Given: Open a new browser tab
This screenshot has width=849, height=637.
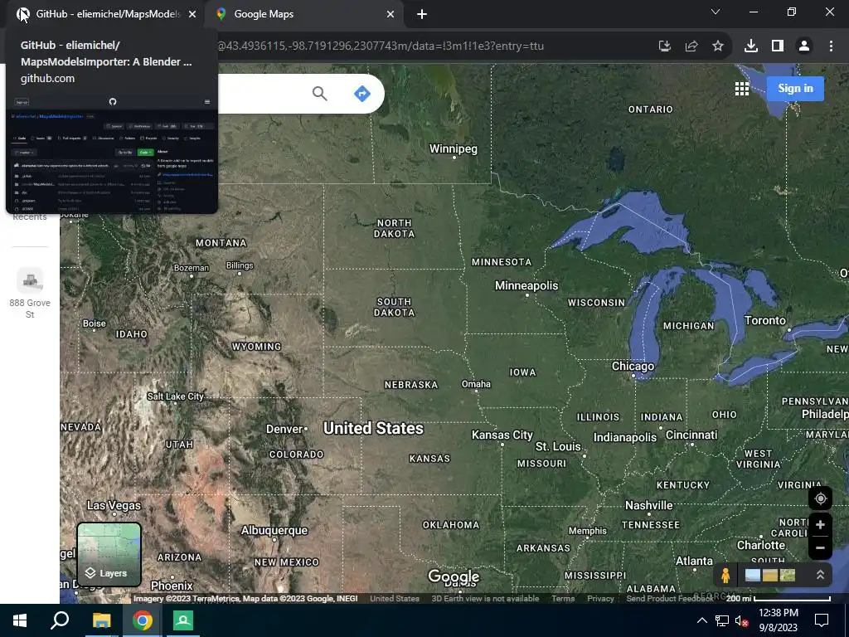Looking at the screenshot, I should [x=422, y=15].
